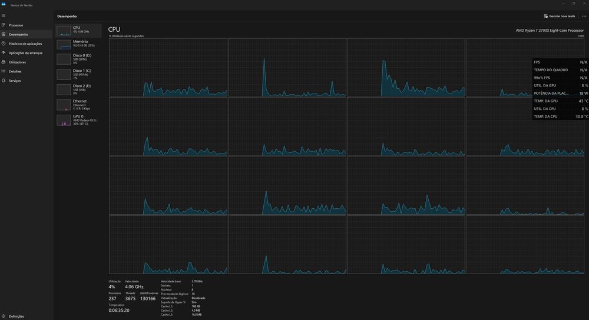The width and height of the screenshot is (589, 320).
Task: Select Aplicações de arranque icon
Action: point(4,53)
